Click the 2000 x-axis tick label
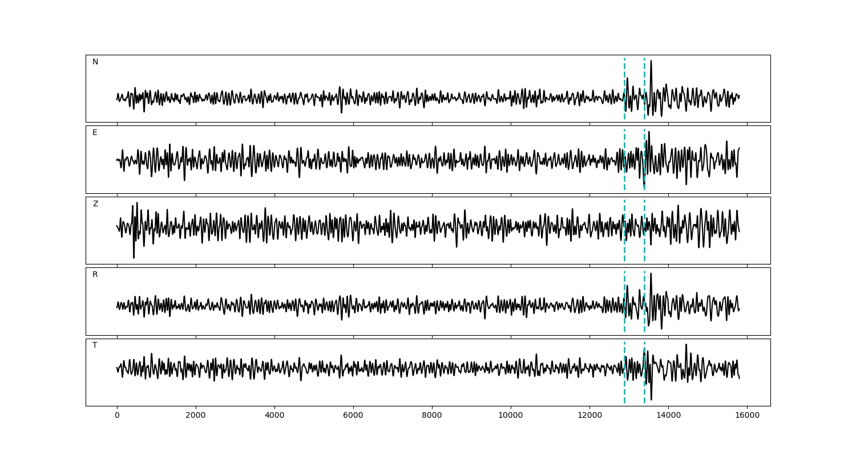 click(x=196, y=416)
